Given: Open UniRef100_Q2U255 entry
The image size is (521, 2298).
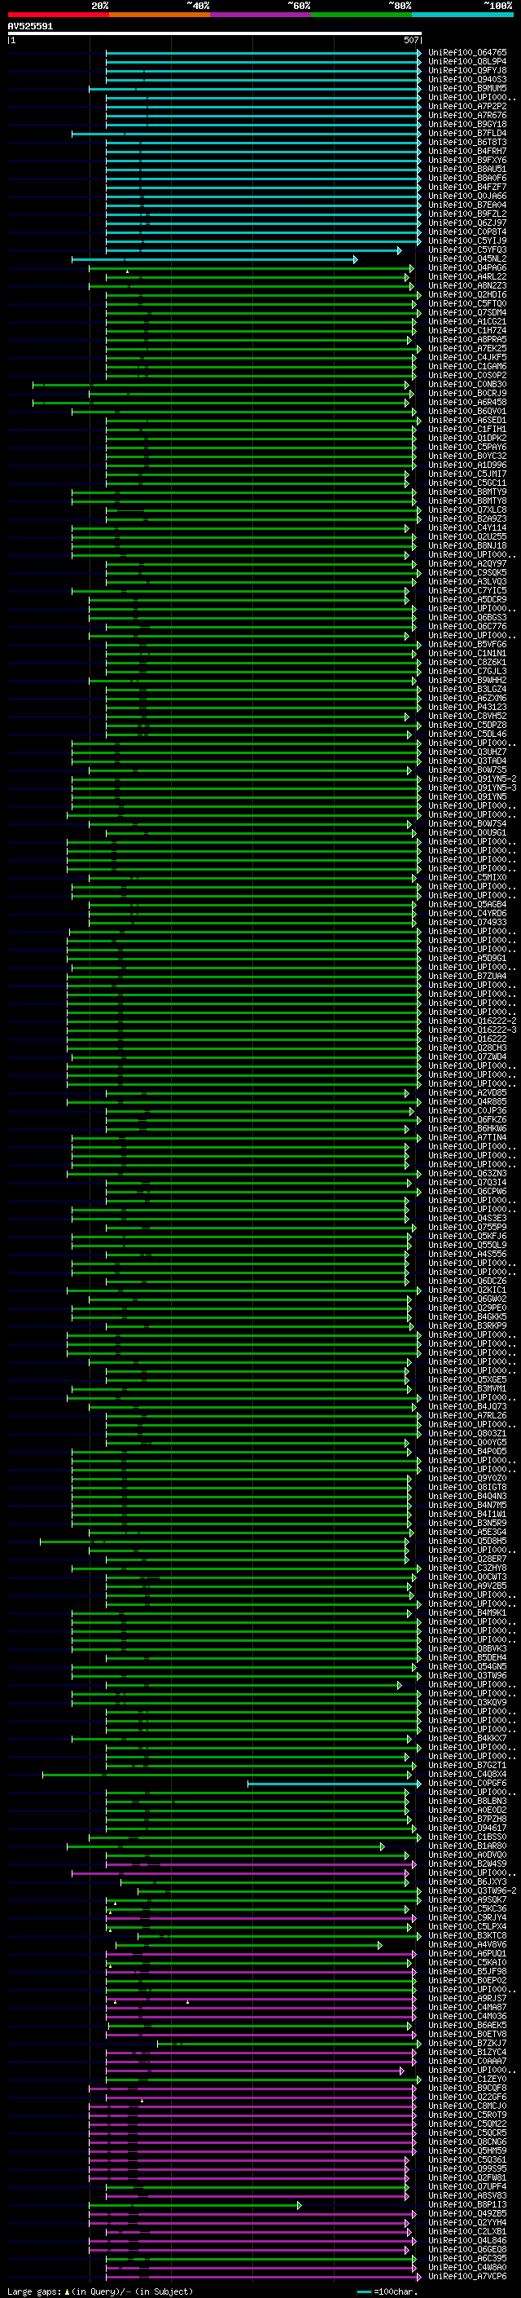Looking at the screenshot, I should tap(466, 536).
